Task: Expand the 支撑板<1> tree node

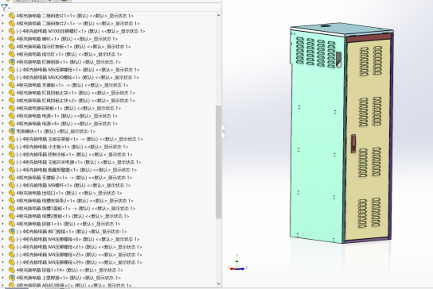Action: tap(2, 85)
